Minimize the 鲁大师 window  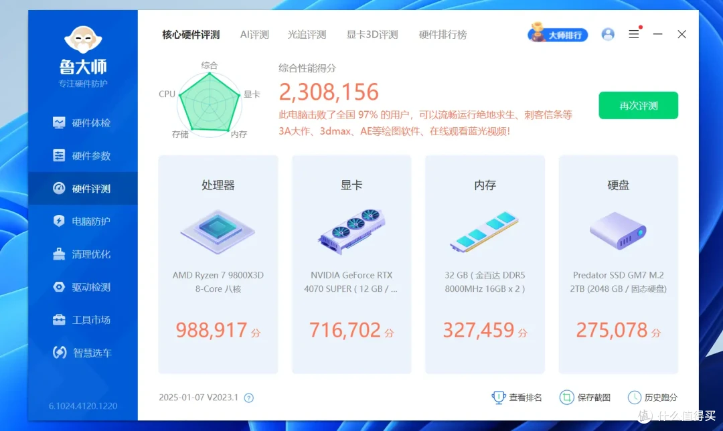point(658,34)
